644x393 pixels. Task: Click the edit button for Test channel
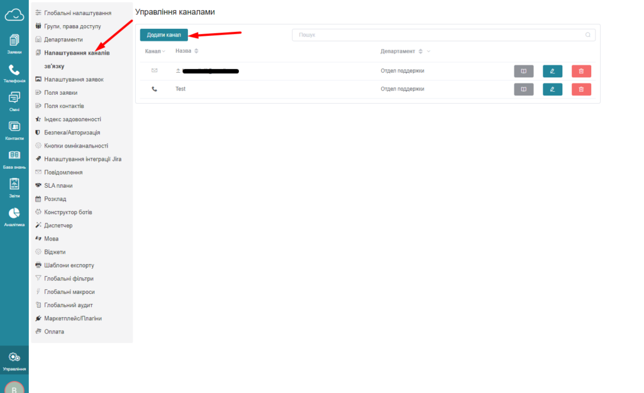click(x=552, y=89)
